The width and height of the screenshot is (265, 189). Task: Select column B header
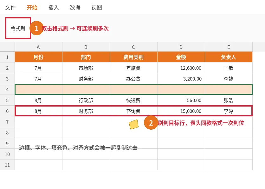(86, 47)
